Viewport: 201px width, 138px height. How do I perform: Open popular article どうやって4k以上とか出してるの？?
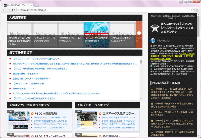click(x=172, y=114)
